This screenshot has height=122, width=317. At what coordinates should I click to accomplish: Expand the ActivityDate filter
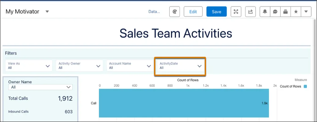(x=180, y=66)
